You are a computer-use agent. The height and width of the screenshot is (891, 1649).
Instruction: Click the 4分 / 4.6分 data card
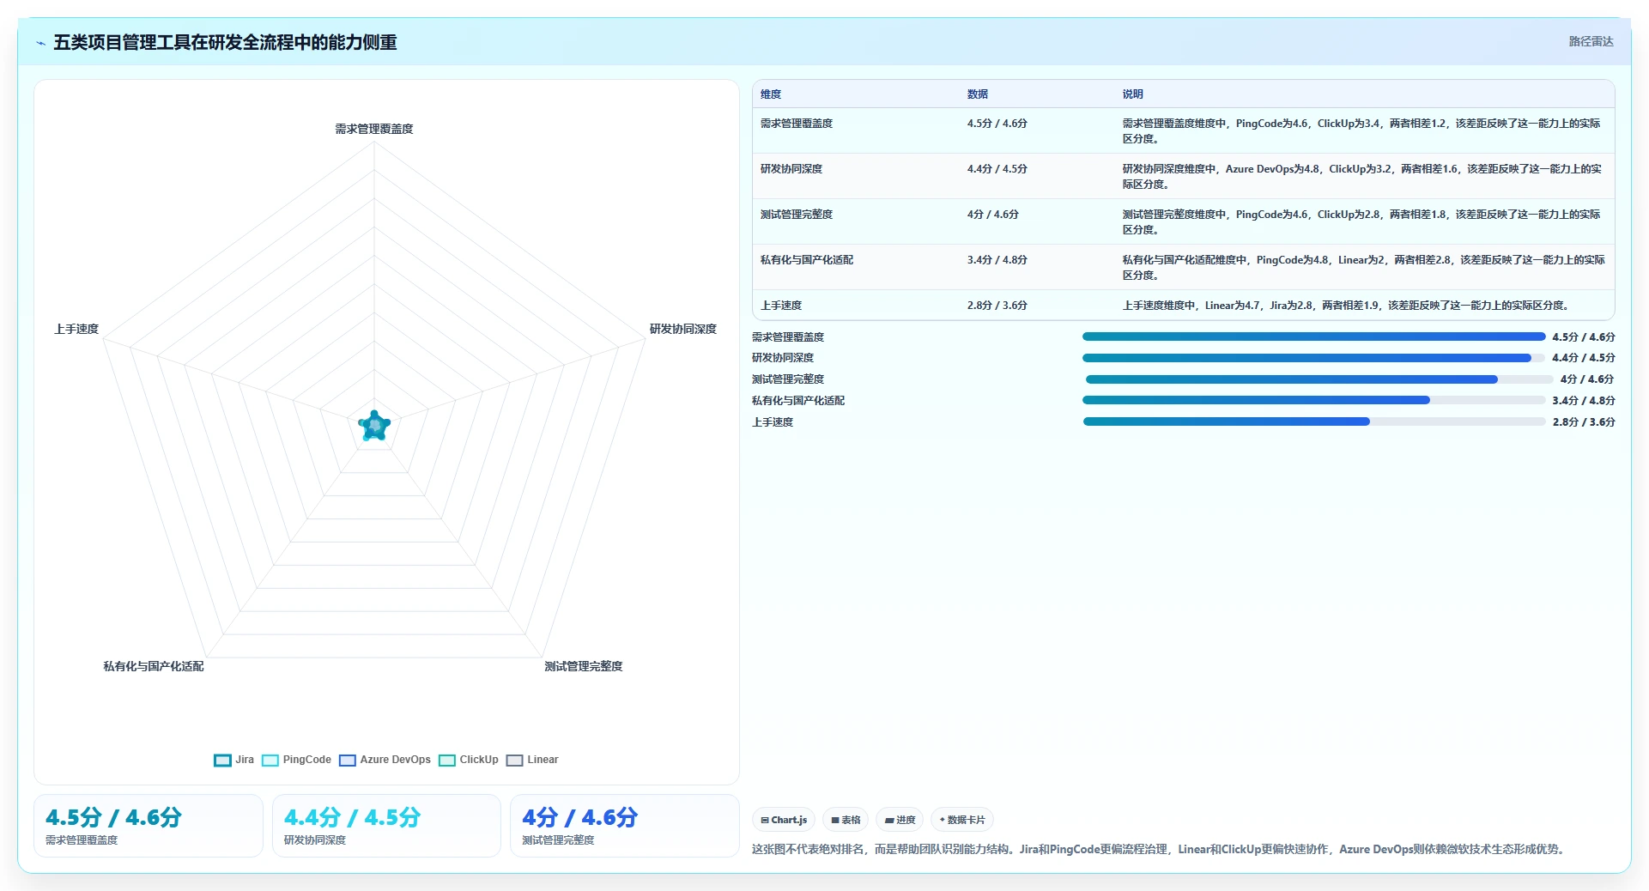[x=625, y=826]
